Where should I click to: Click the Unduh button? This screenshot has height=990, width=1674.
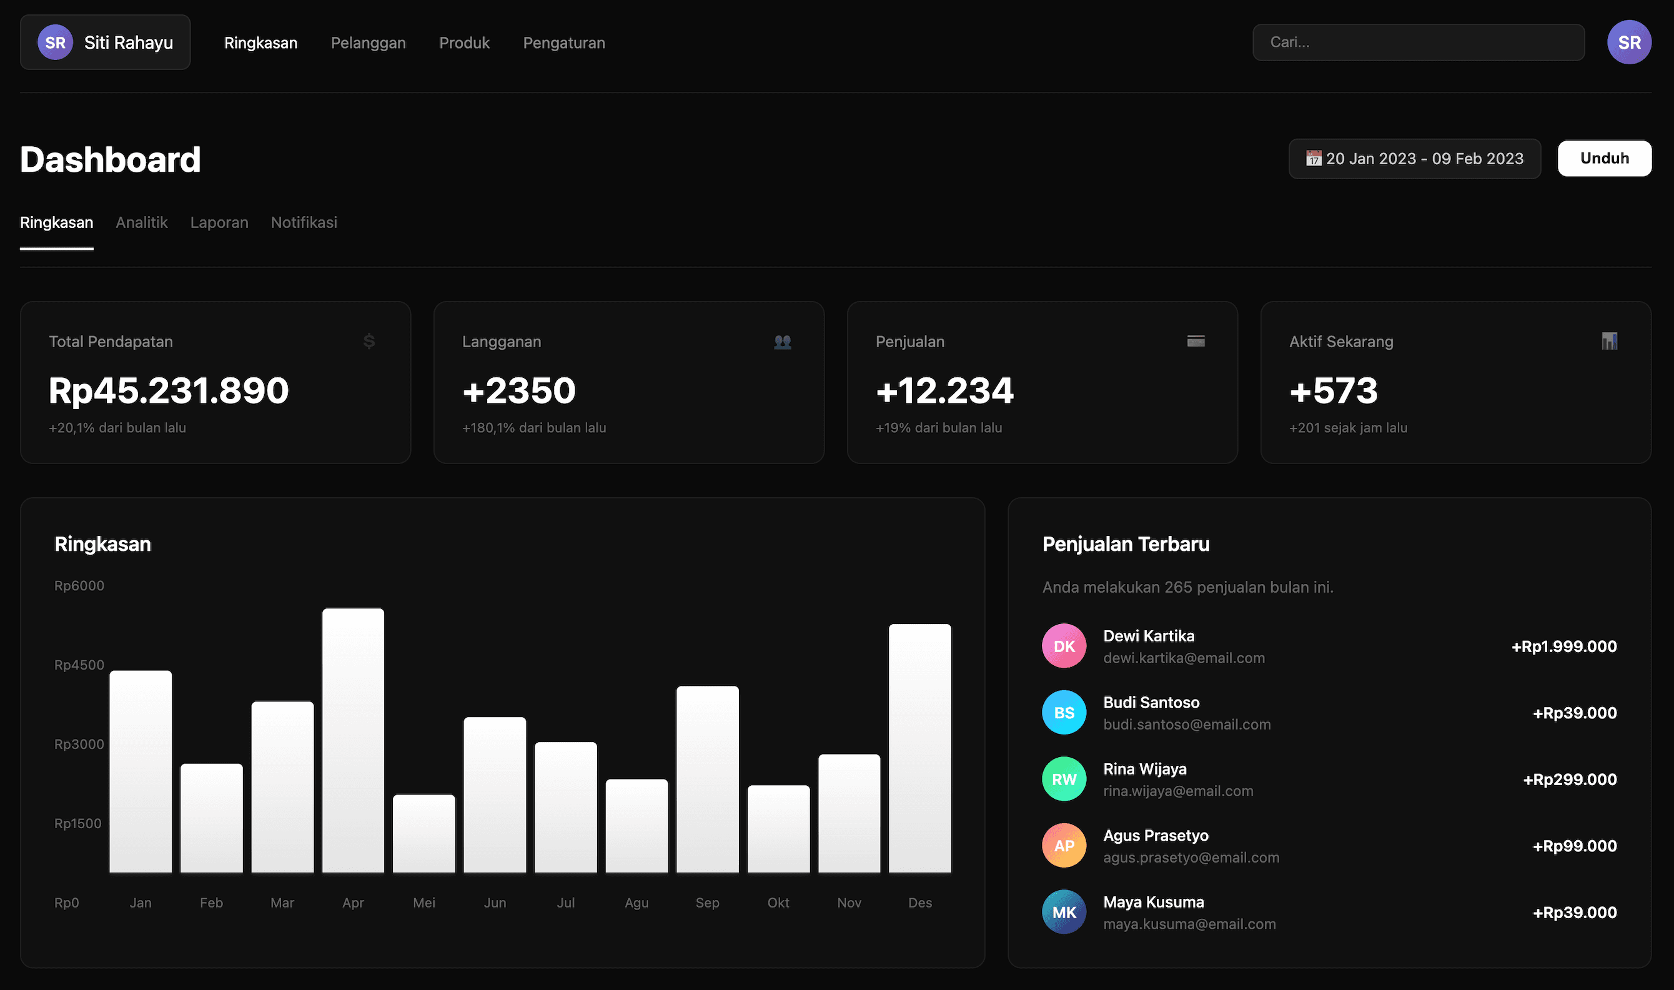click(1604, 158)
